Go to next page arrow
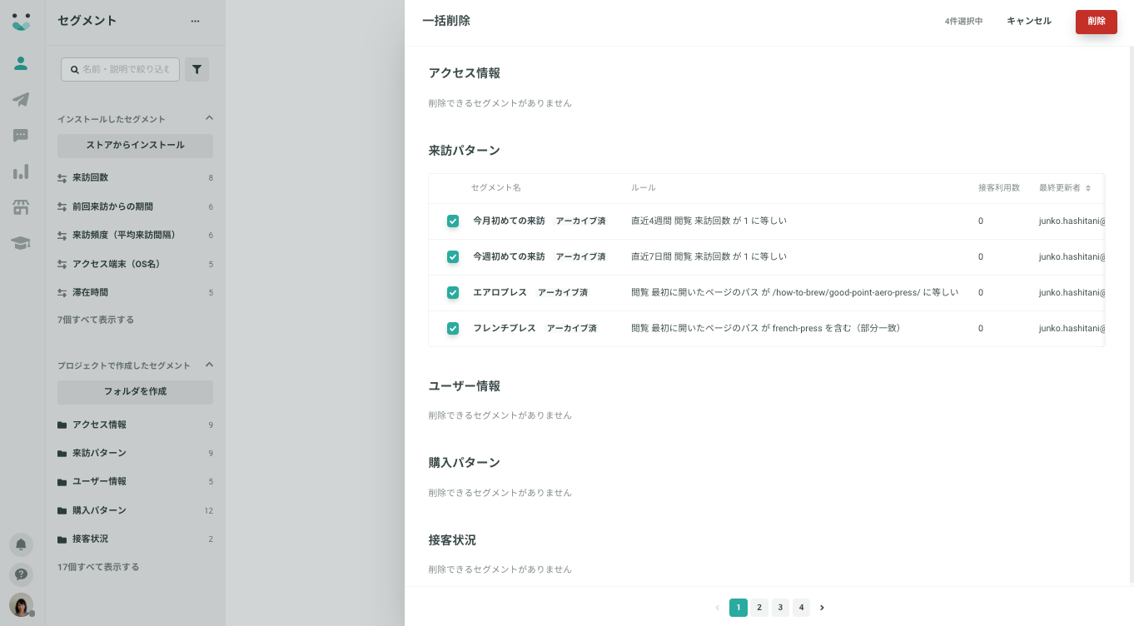This screenshot has height=626, width=1134. [x=822, y=608]
